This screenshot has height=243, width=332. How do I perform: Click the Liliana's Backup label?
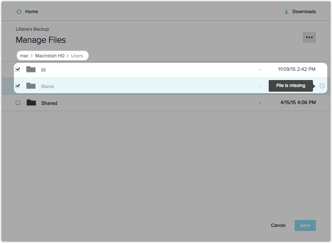tap(33, 29)
